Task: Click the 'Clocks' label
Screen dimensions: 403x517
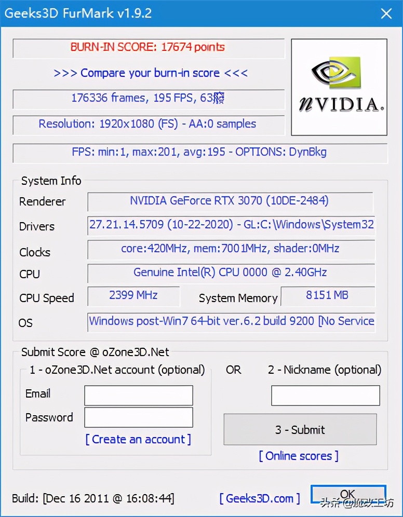Action: [35, 252]
